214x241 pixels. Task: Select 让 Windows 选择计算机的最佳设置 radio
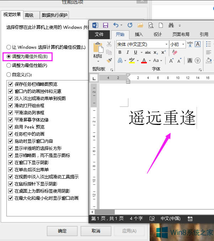[x=9, y=47]
